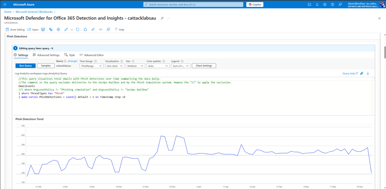Click the code Advanced Editor toolbar icon
This screenshot has width=386, height=189.
pyautogui.click(x=100, y=30)
